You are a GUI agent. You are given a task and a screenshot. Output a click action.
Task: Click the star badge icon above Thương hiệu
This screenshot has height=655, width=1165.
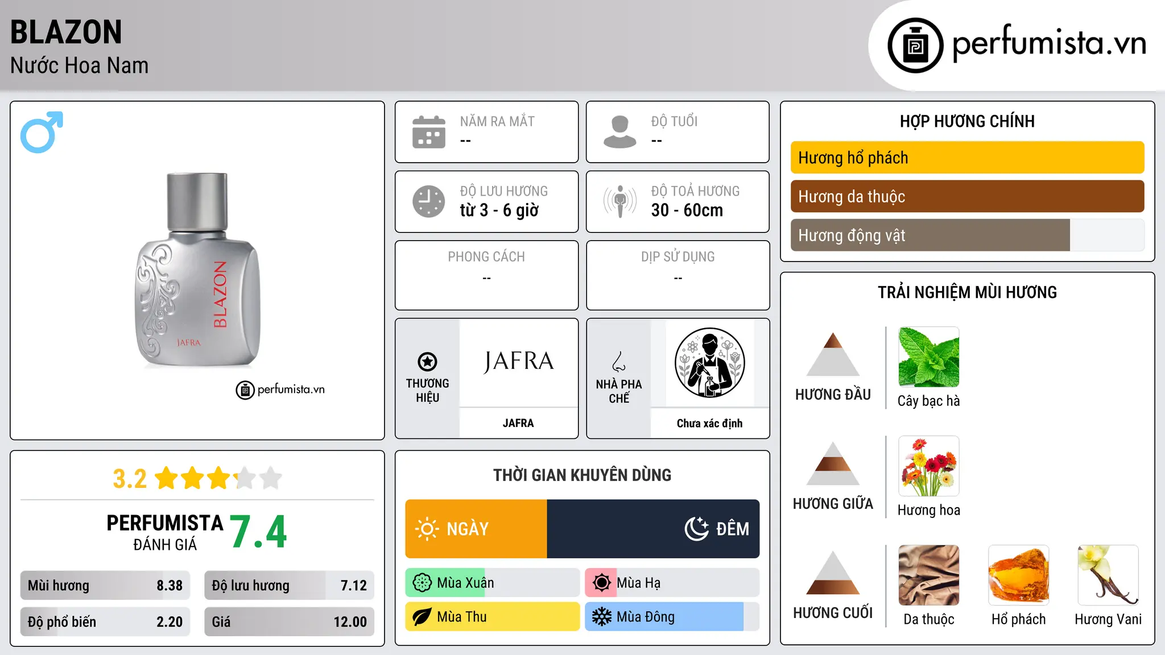[427, 361]
